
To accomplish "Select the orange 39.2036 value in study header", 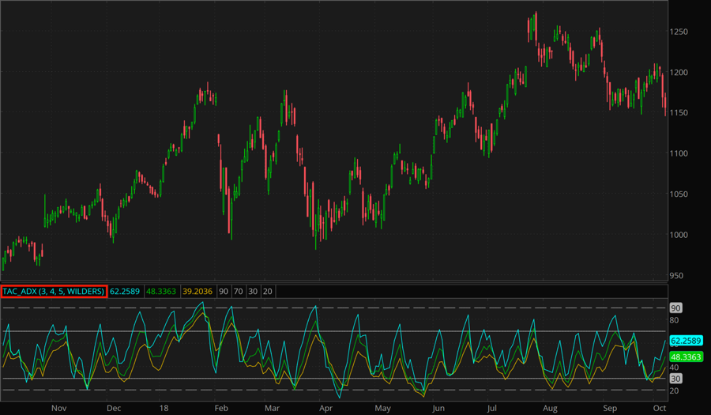I will (x=199, y=292).
